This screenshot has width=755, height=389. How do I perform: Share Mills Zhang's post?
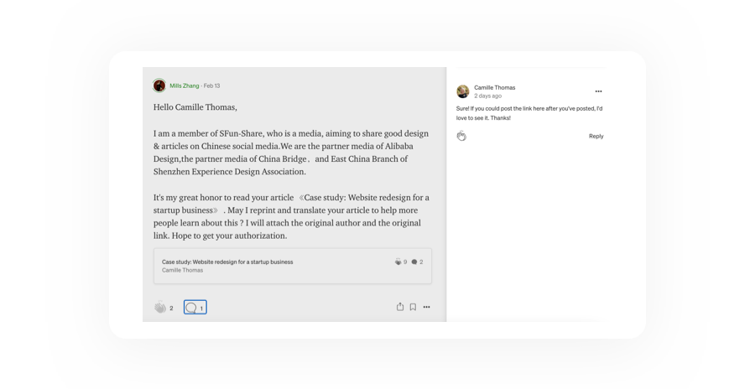400,307
